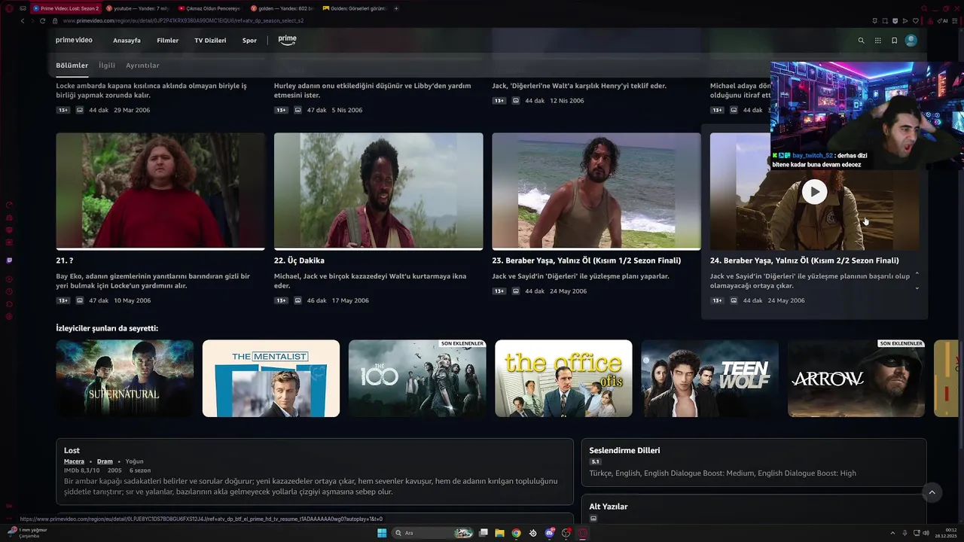Open episode 22. Üç Dakika title

point(299,260)
